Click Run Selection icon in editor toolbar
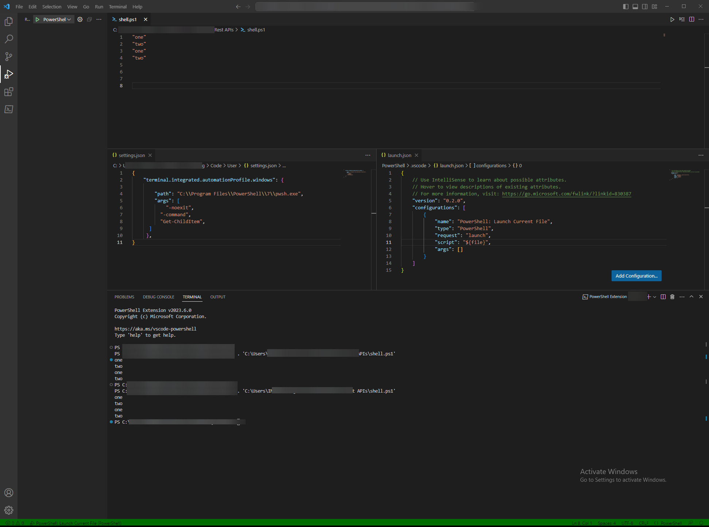The image size is (709, 527). (x=682, y=19)
